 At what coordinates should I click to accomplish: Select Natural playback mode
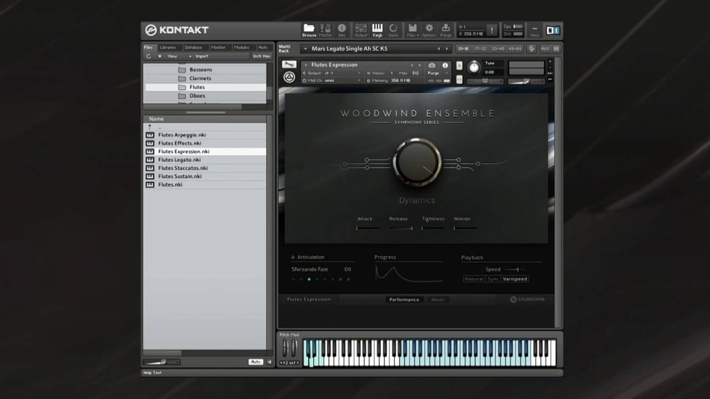point(474,279)
